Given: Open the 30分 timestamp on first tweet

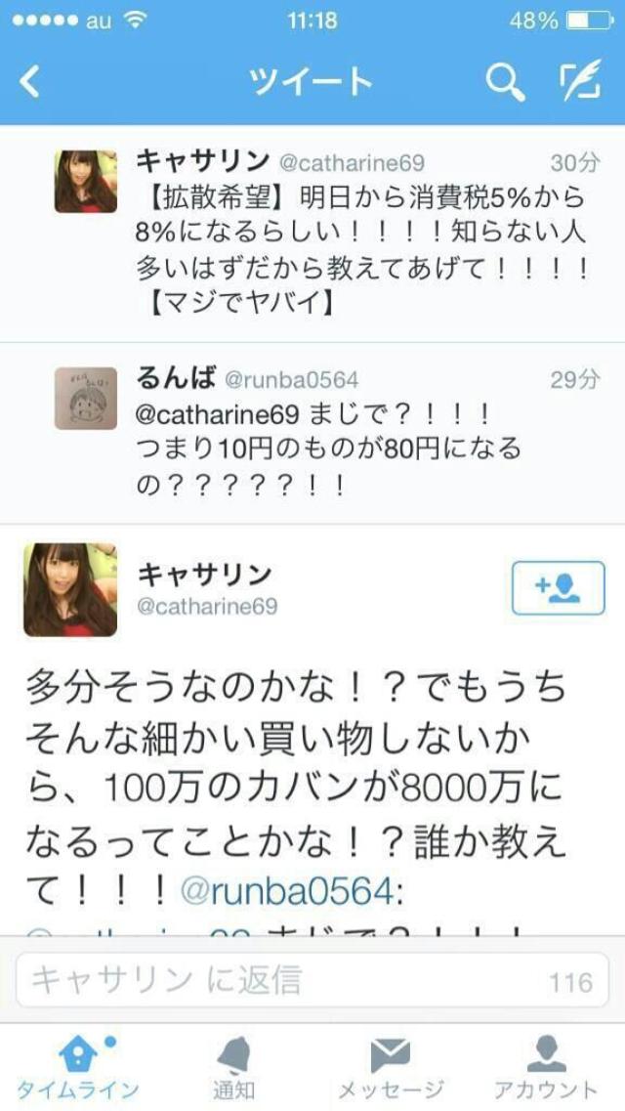Looking at the screenshot, I should point(575,164).
